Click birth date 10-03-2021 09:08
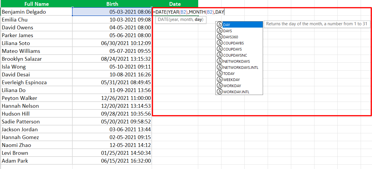372x169 pixels. point(112,20)
